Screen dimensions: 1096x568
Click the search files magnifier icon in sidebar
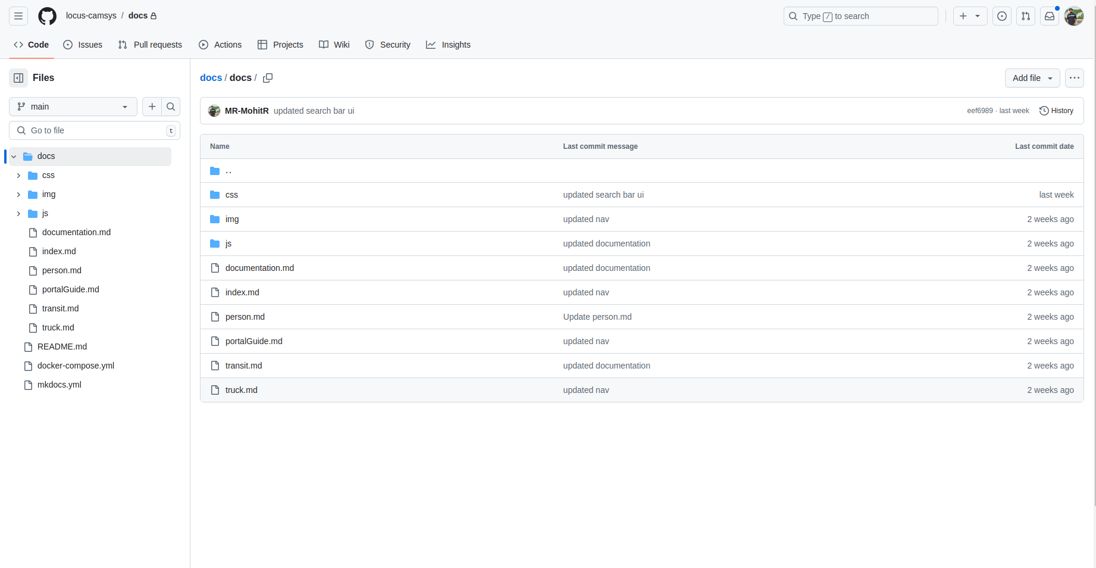[x=171, y=107]
